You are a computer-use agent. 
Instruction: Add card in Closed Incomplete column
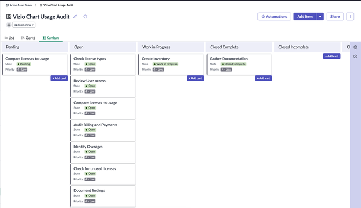pos(331,56)
